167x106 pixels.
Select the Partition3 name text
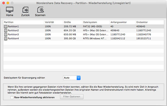coord(13,34)
